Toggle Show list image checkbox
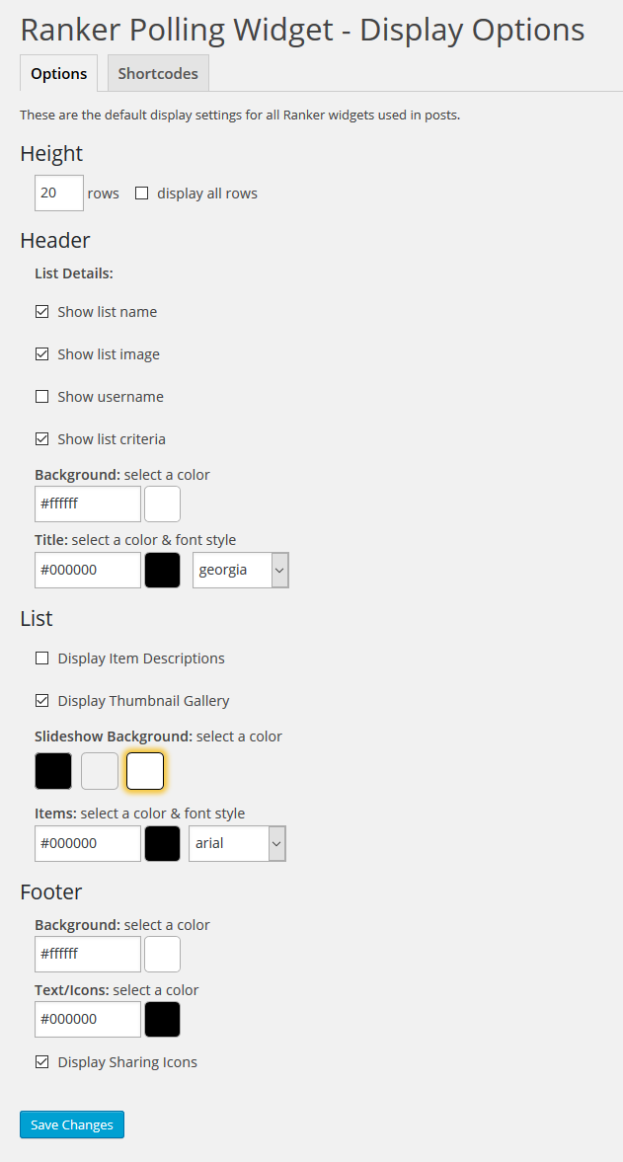The height and width of the screenshot is (1162, 623). click(x=41, y=354)
